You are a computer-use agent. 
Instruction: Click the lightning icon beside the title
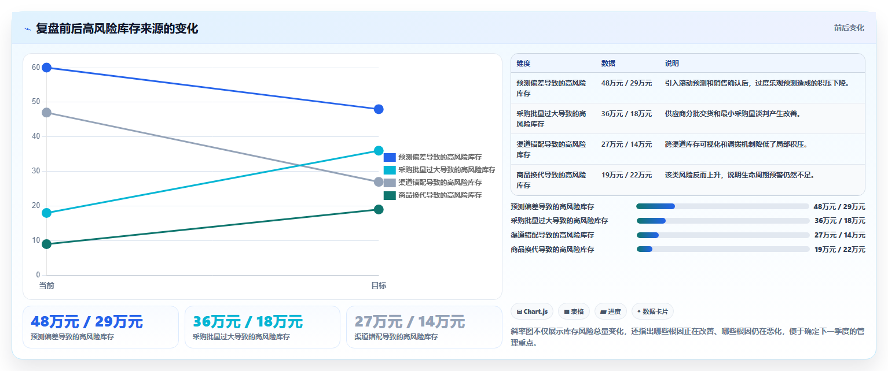[27, 29]
